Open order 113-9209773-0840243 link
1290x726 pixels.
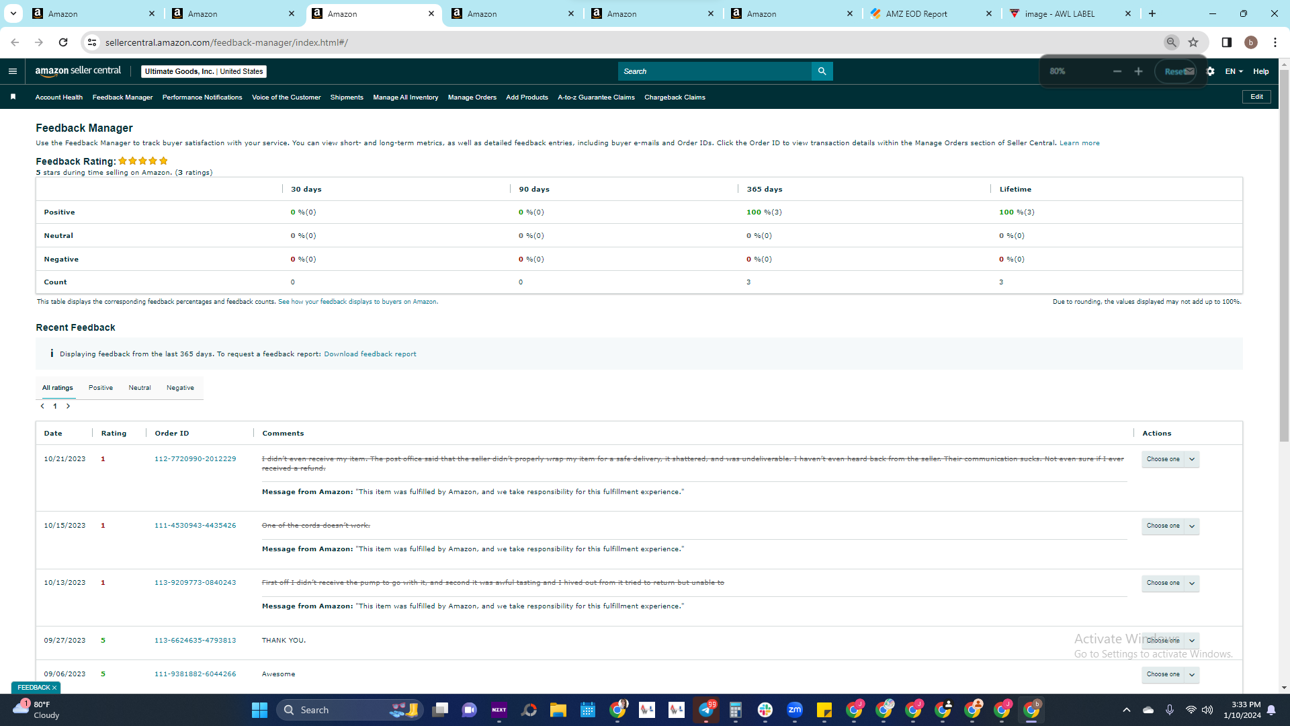tap(196, 583)
